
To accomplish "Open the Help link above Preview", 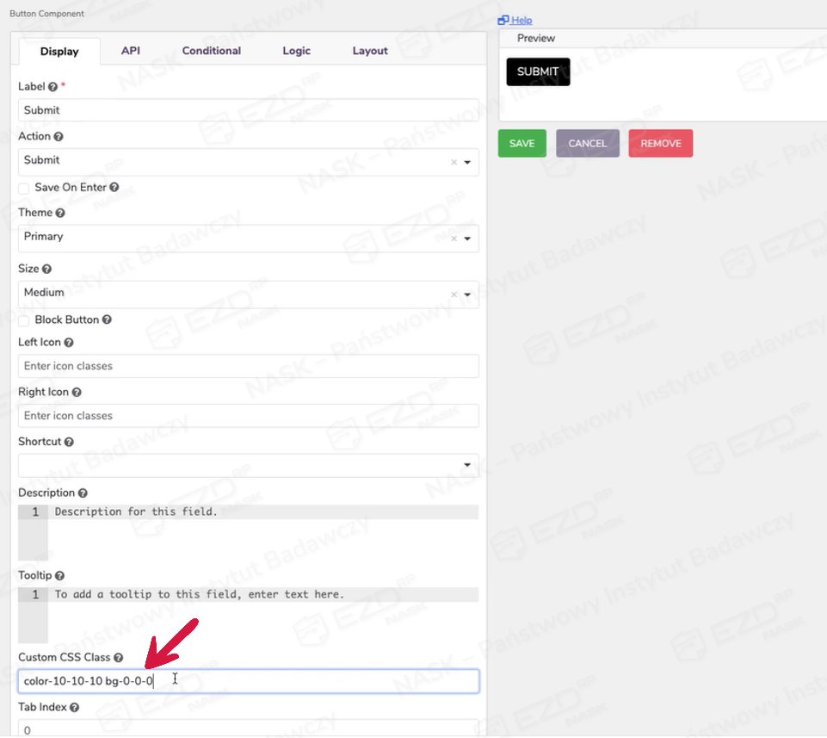I will (521, 20).
